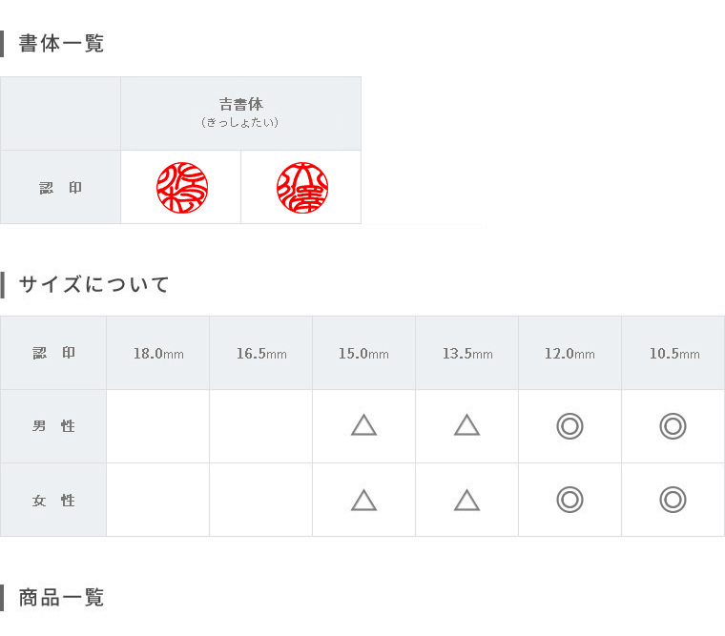Click the triangle for 女性 at 15.0mm
This screenshot has height=636, width=725.
pos(363,500)
